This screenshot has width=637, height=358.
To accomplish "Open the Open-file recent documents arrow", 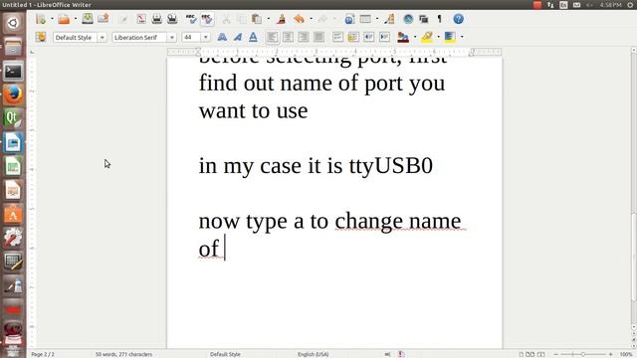I will click(76, 19).
